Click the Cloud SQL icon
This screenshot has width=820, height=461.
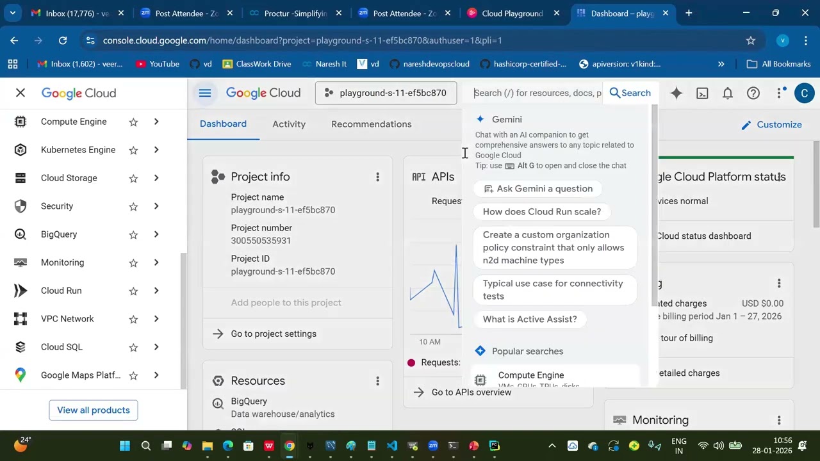coord(20,347)
